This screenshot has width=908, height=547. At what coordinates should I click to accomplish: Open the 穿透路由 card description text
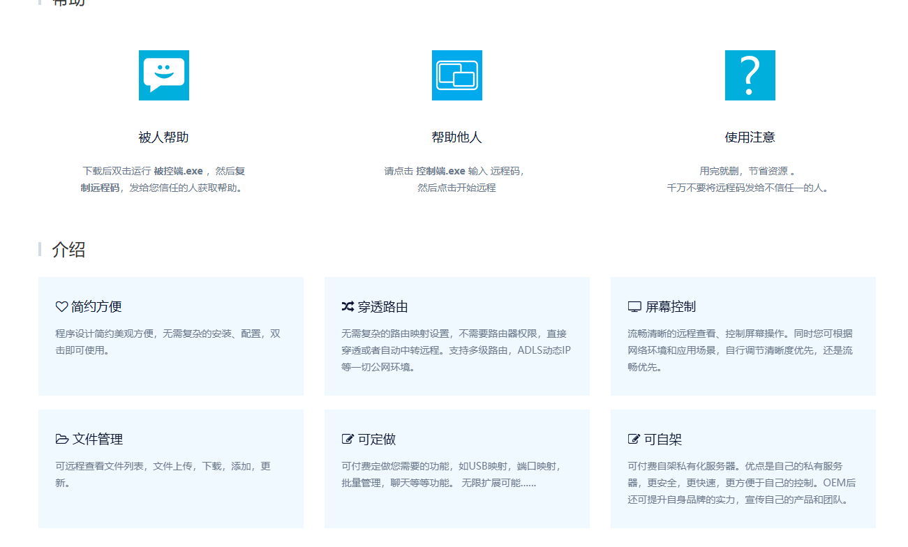click(x=456, y=350)
